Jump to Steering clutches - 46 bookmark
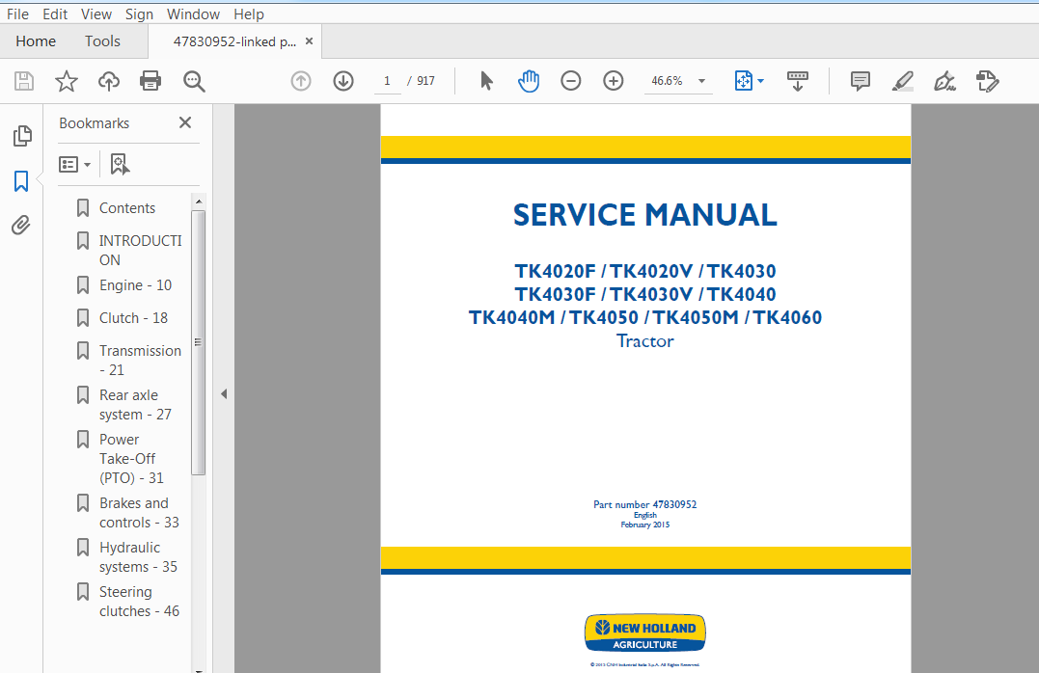This screenshot has height=673, width=1039. (x=139, y=602)
